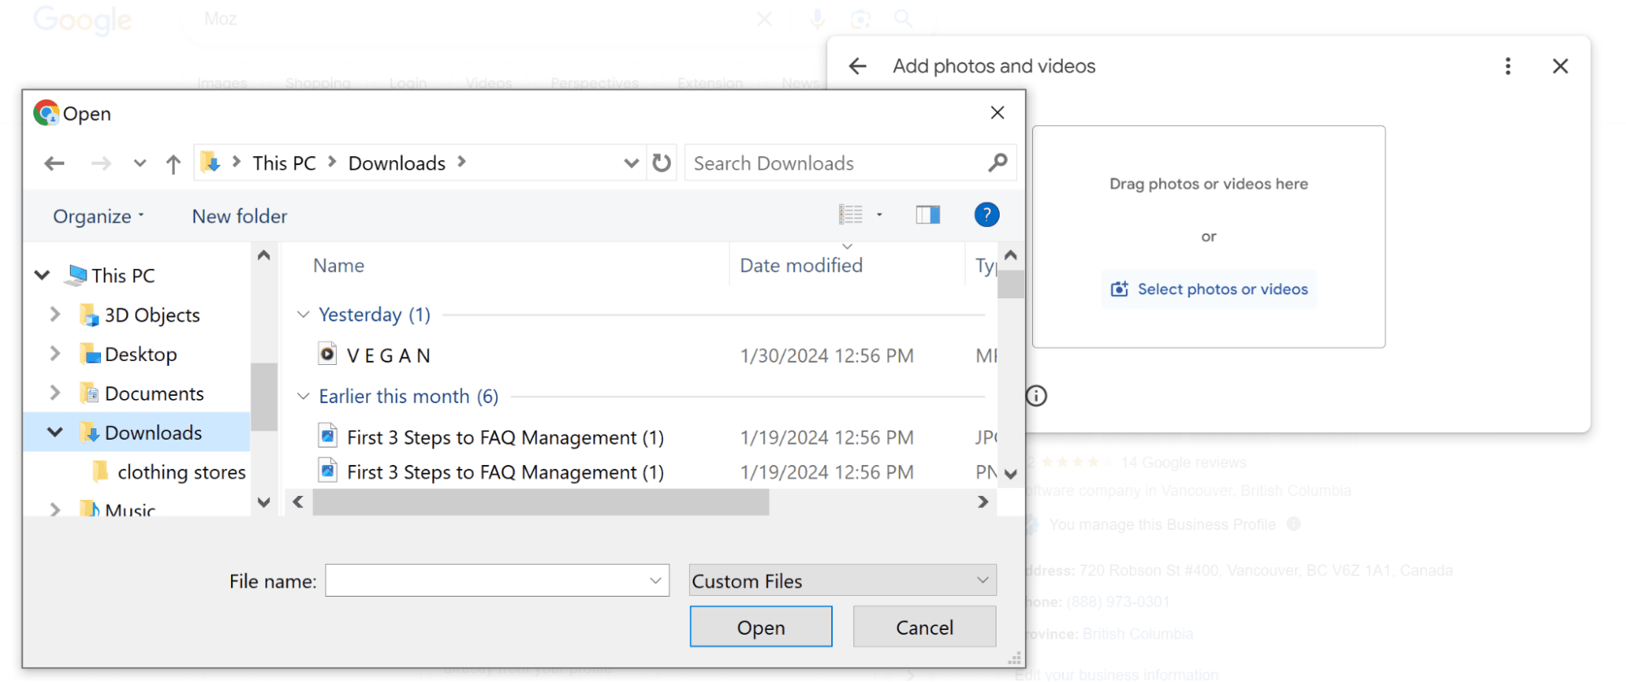Image resolution: width=1626 pixels, height=682 pixels.
Task: Create a New folder
Action: pos(239,216)
